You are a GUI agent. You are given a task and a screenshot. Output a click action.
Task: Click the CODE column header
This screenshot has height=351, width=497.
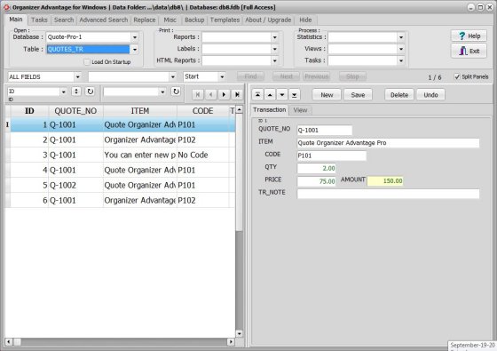tap(203, 111)
